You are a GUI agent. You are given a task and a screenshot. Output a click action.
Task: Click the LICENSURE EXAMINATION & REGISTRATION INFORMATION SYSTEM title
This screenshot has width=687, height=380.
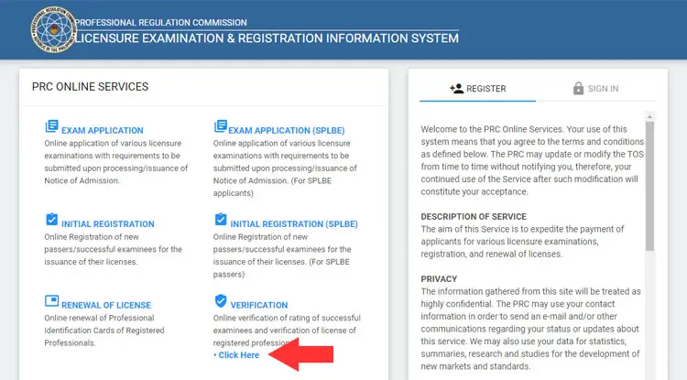point(267,38)
